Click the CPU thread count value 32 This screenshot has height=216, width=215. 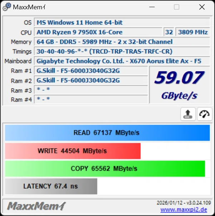(169, 32)
